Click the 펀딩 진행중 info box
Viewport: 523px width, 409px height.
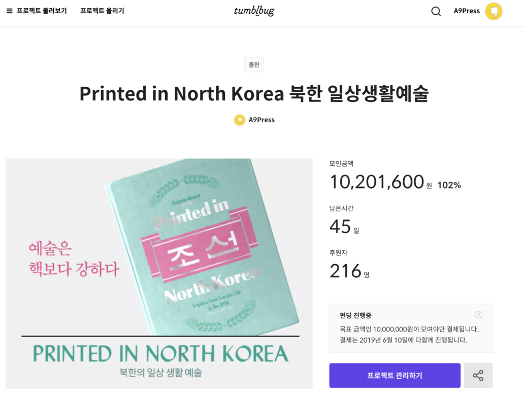(411, 328)
